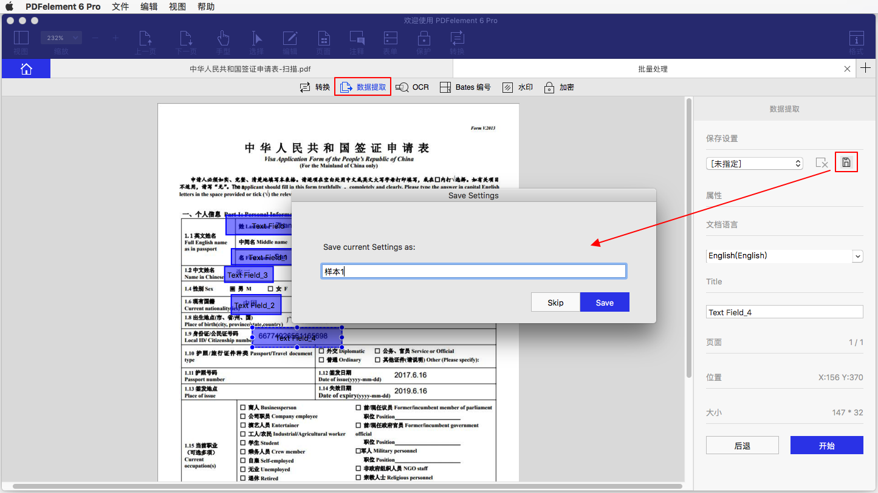Click the 开始 start button

click(826, 446)
